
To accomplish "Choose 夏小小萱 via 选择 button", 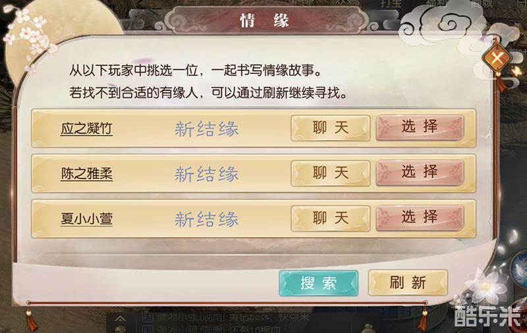I will click(420, 218).
